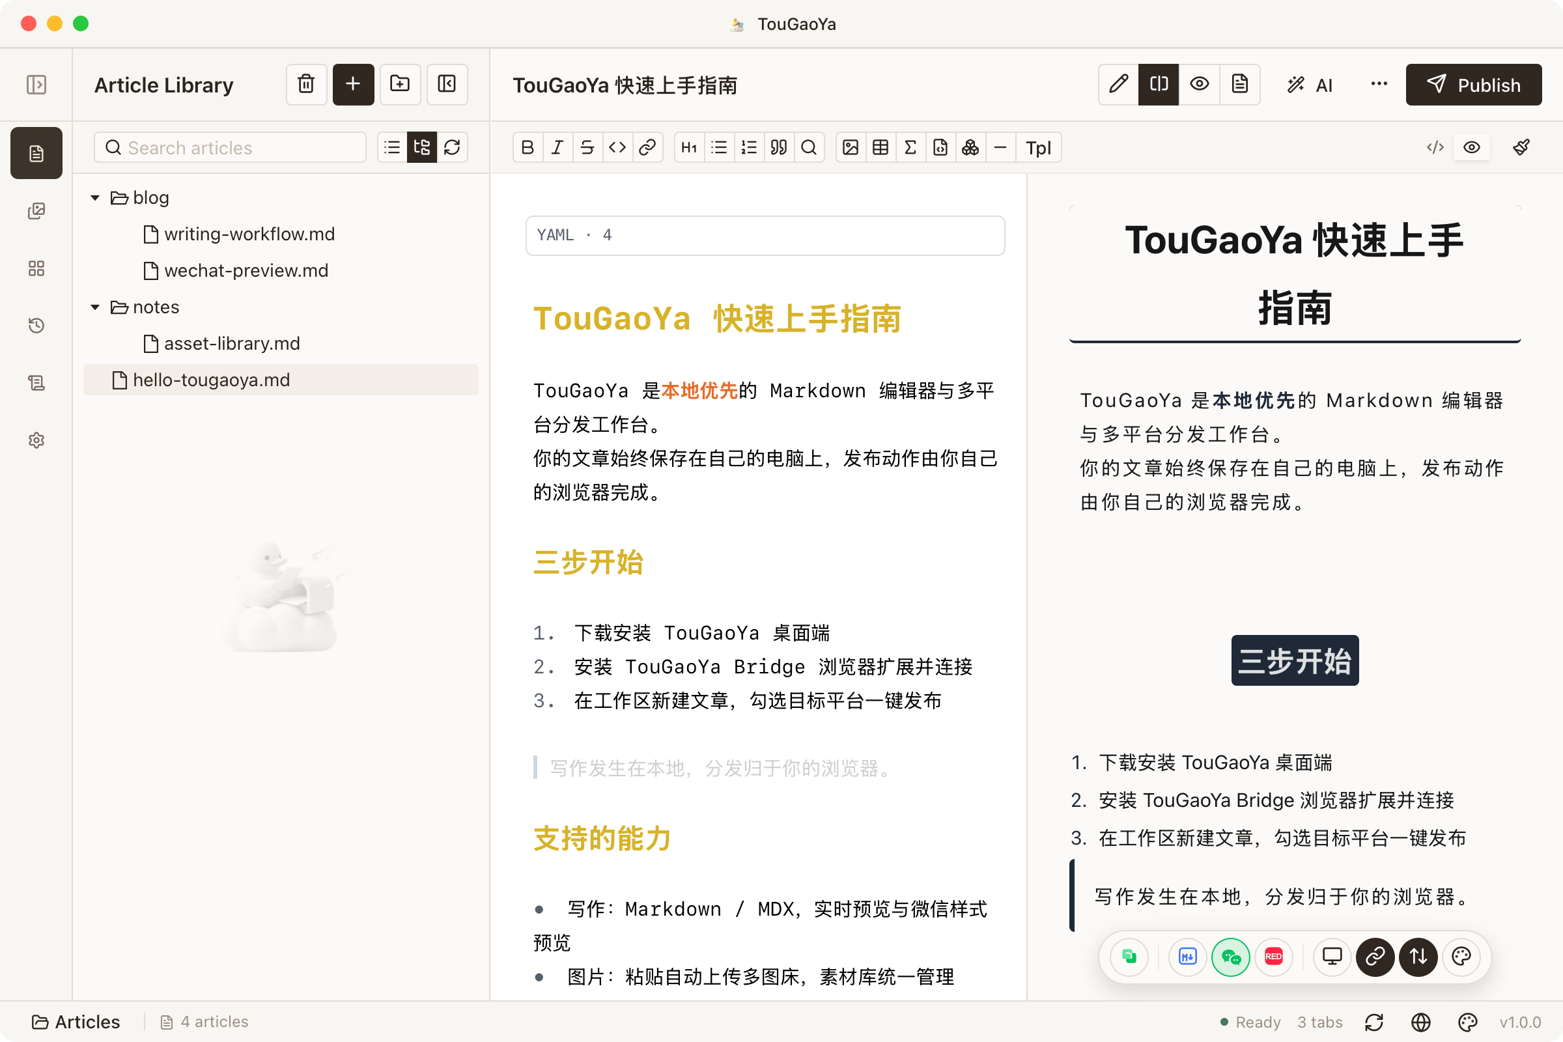The image size is (1563, 1042).
Task: Expand the YAML front matter block
Action: [x=765, y=235]
